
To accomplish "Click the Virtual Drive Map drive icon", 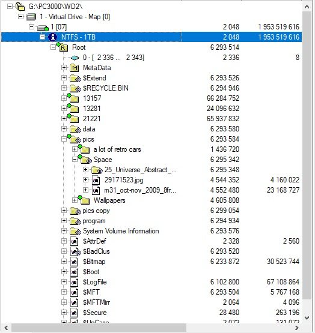I will pyautogui.click(x=31, y=17).
